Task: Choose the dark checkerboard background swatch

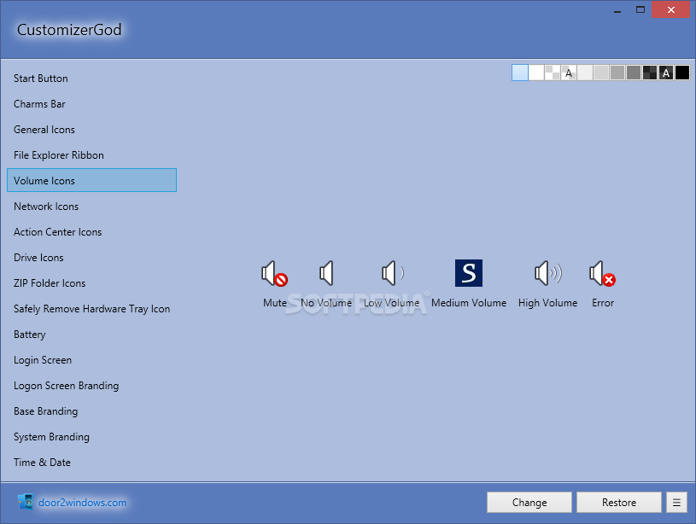Action: coord(650,73)
